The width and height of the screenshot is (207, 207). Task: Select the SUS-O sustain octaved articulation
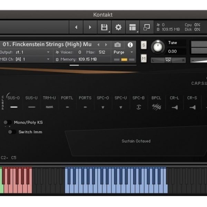coord(14,103)
